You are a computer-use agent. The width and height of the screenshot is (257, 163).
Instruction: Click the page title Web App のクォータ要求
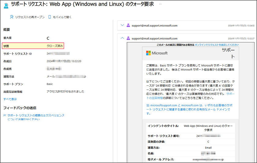tap(82, 4)
